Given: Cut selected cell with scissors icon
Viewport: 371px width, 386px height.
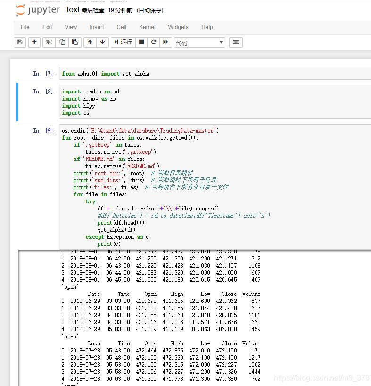Looking at the screenshot, I should coord(49,42).
